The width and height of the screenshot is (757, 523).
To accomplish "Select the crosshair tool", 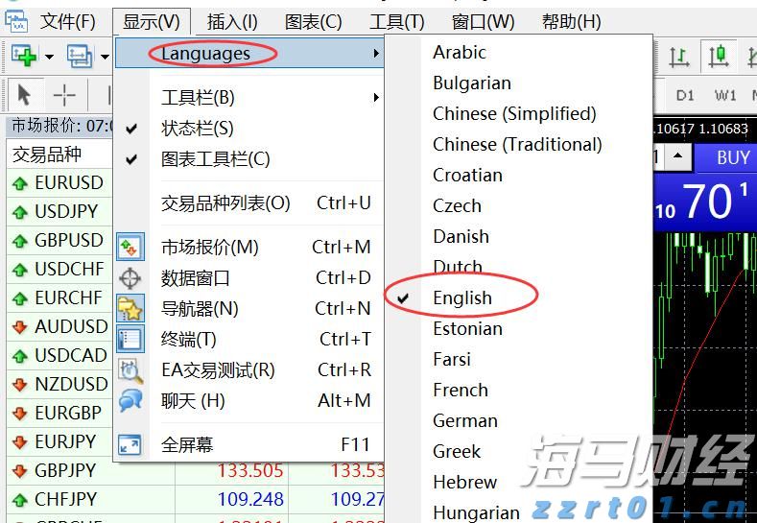I will pos(64,95).
